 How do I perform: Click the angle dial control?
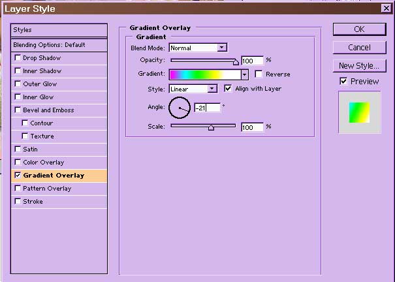point(179,108)
